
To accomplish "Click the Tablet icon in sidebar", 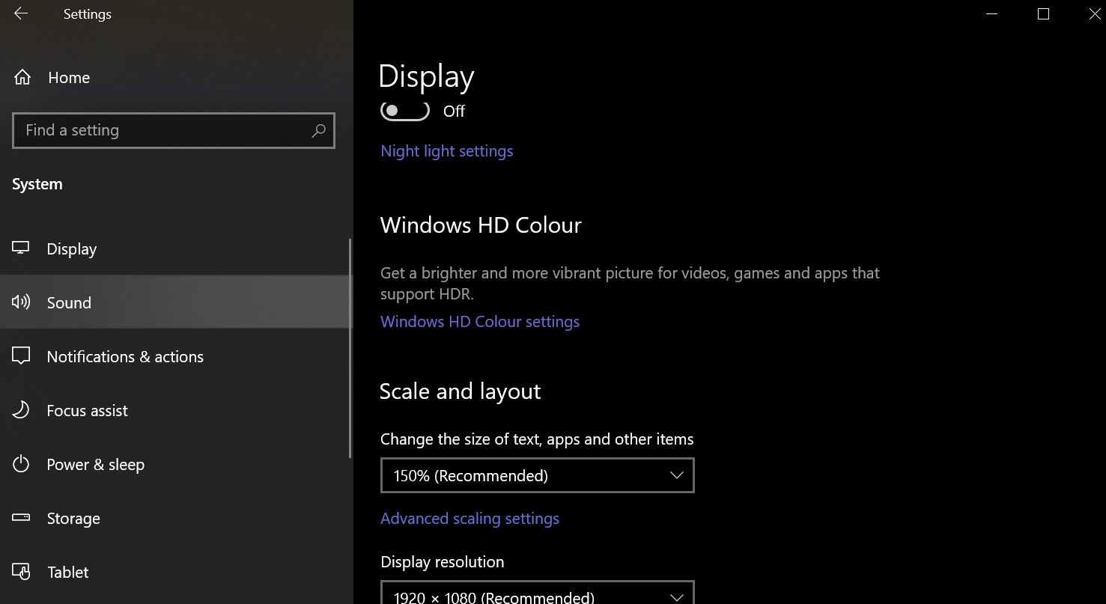I will (21, 572).
